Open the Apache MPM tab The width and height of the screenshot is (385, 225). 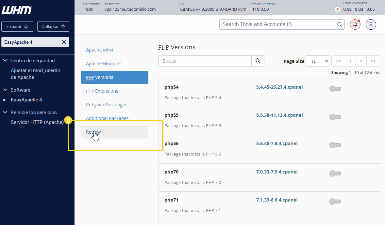point(99,50)
